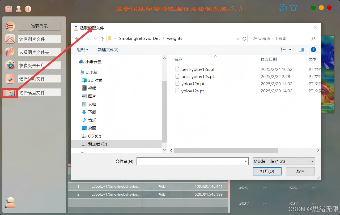Viewport: 340px width, 215px height.
Task: Change the view layout icon
Action: pos(283,50)
